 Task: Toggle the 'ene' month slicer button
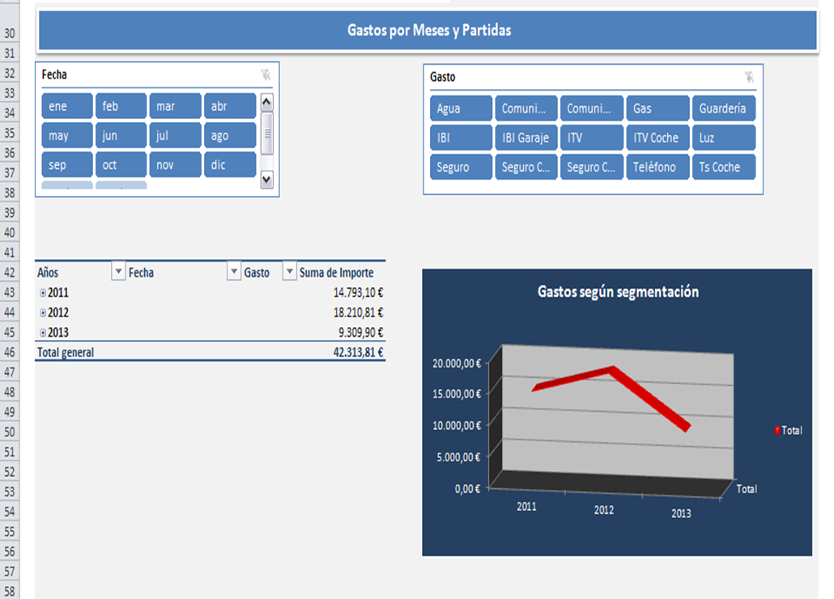(x=66, y=106)
